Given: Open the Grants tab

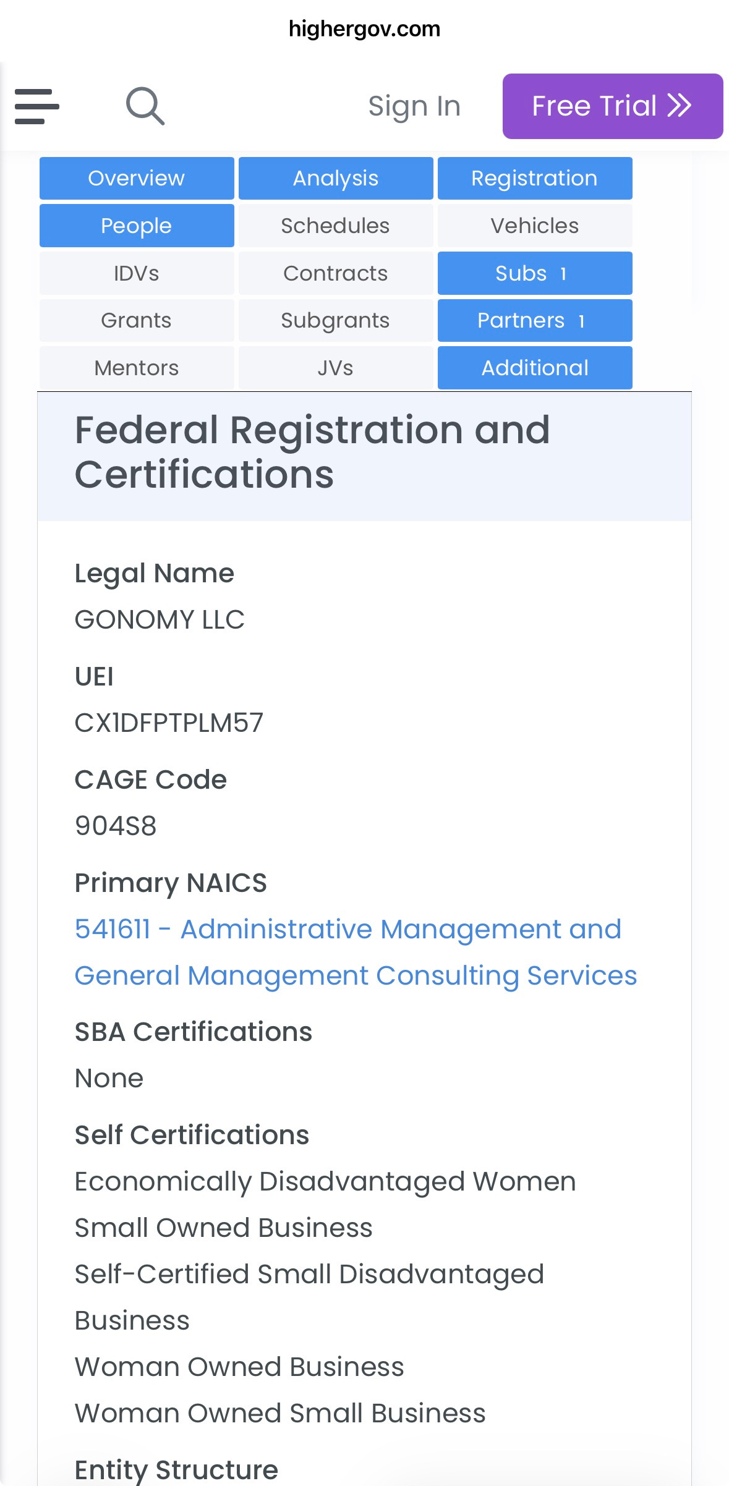Looking at the screenshot, I should (137, 321).
